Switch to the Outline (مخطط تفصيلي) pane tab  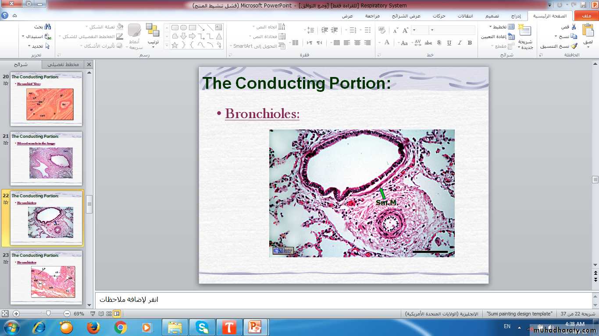64,64
